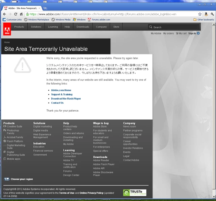
Task: Open Web Experience Management link
Action: 42,136
